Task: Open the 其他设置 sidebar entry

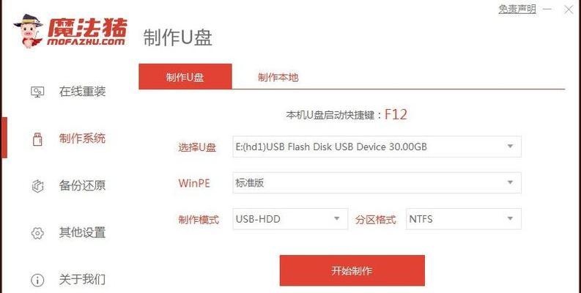Action: point(82,233)
